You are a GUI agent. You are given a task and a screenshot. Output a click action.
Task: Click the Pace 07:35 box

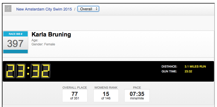(x=137, y=96)
